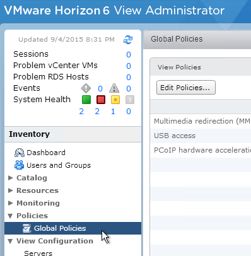Click the Inventory panel header
Screen dimensions: 251x256
[x=73, y=134]
